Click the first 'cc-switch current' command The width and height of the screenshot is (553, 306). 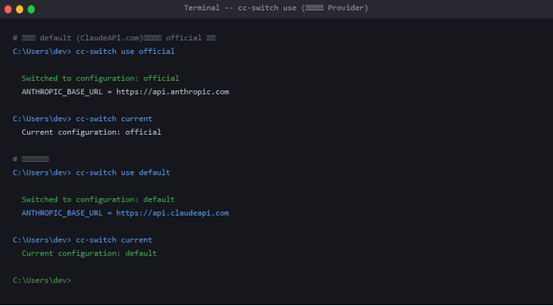pos(114,119)
